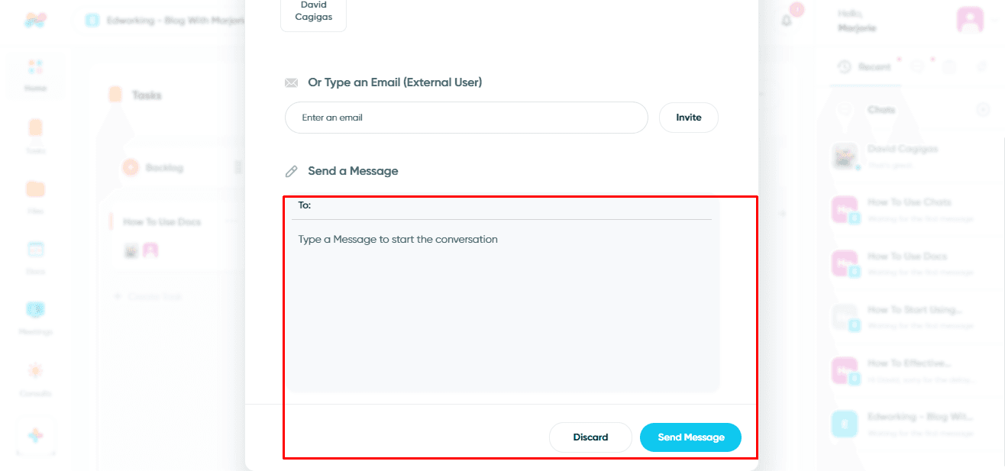The height and width of the screenshot is (471, 1005).
Task: Click the Enter an email field
Action: [467, 118]
